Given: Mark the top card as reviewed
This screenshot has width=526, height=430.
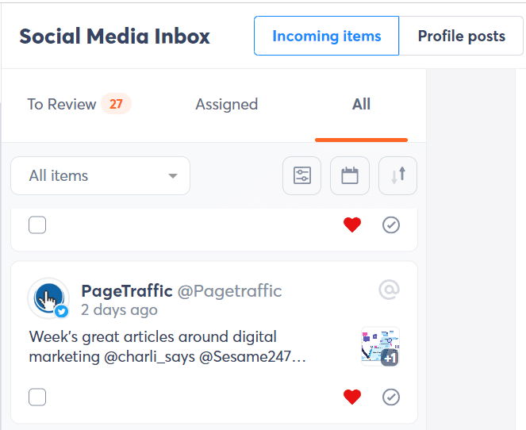Looking at the screenshot, I should click(391, 225).
